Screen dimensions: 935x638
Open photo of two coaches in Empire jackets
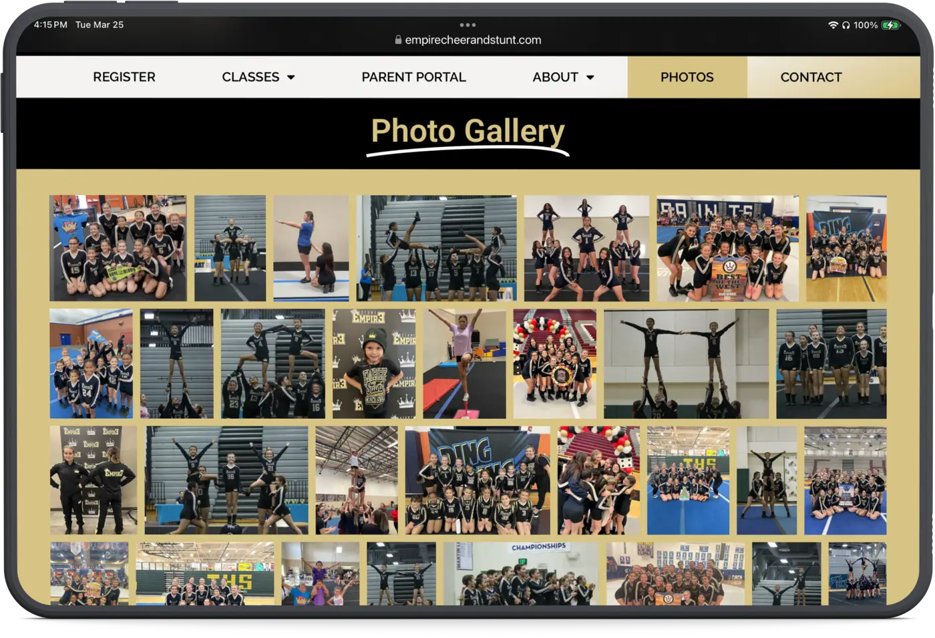93,480
